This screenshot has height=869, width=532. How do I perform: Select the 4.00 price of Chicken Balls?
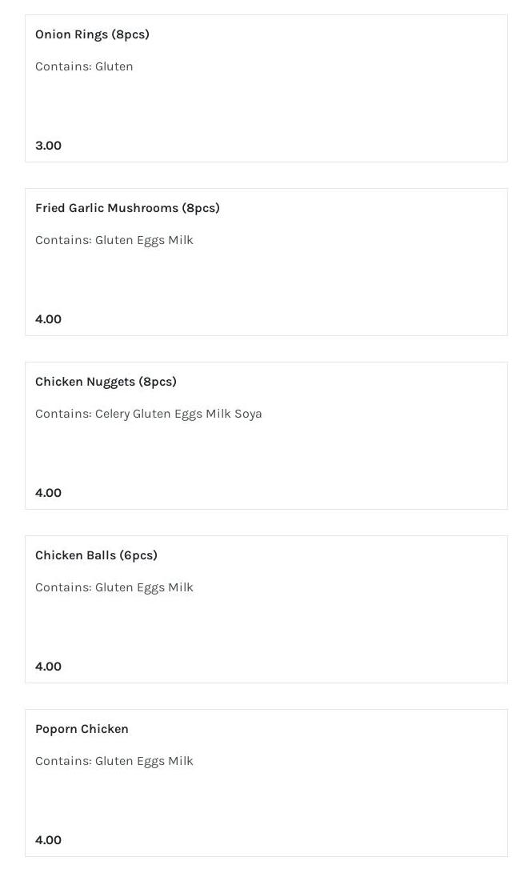48,667
